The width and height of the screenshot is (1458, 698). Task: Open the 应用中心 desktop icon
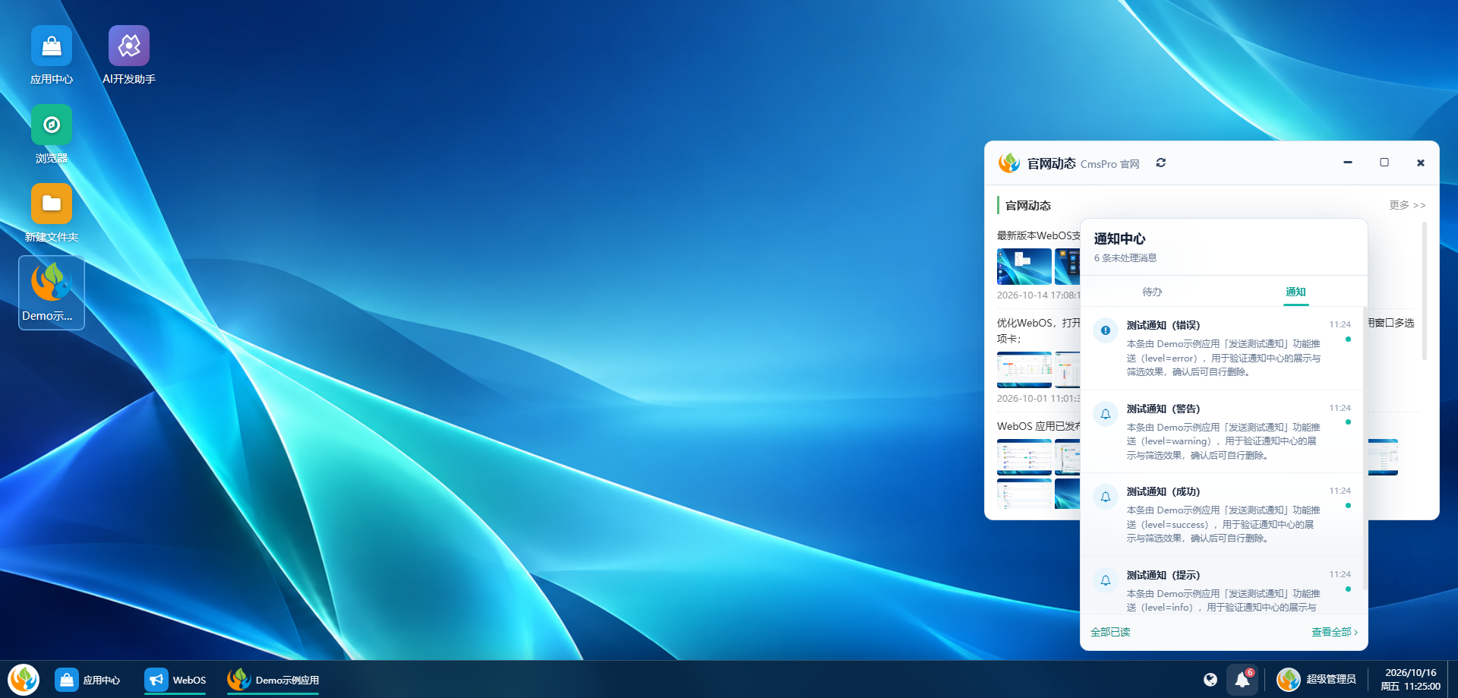52,55
